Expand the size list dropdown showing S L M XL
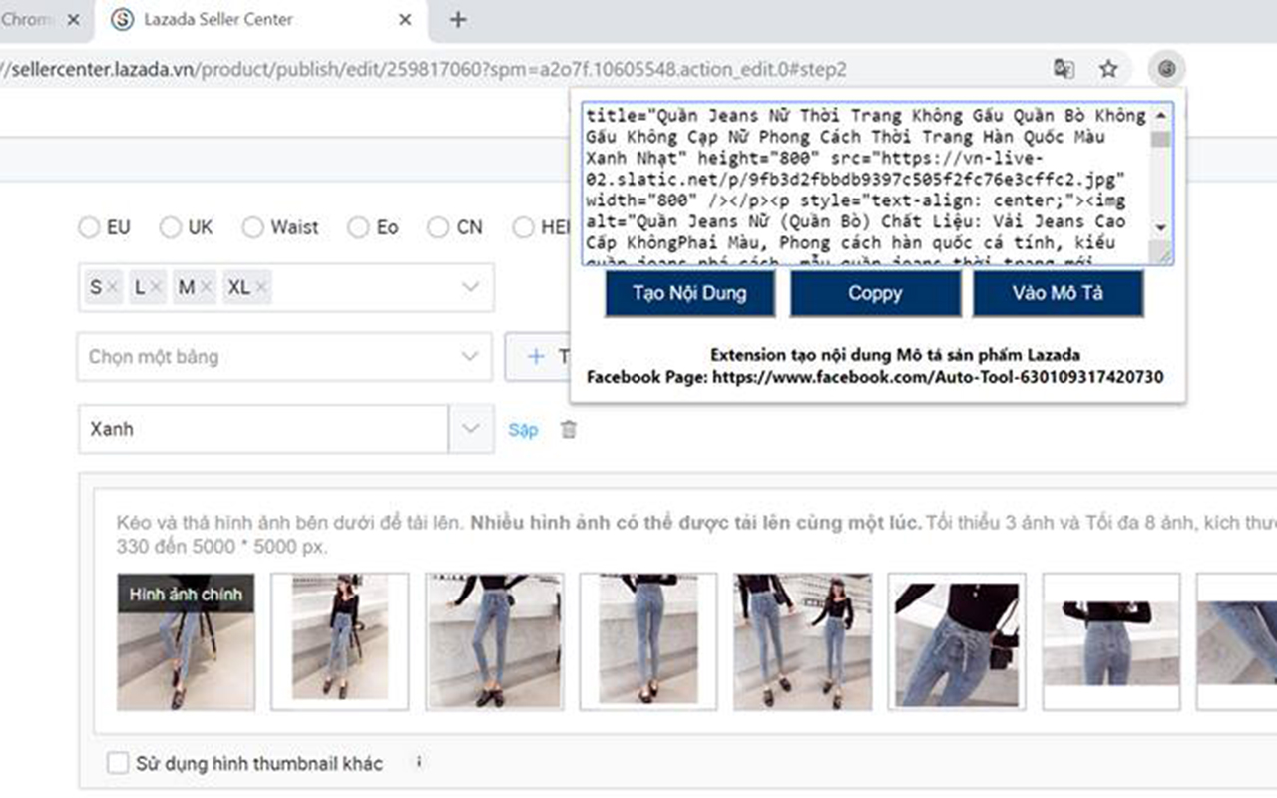This screenshot has width=1277, height=798. (470, 286)
